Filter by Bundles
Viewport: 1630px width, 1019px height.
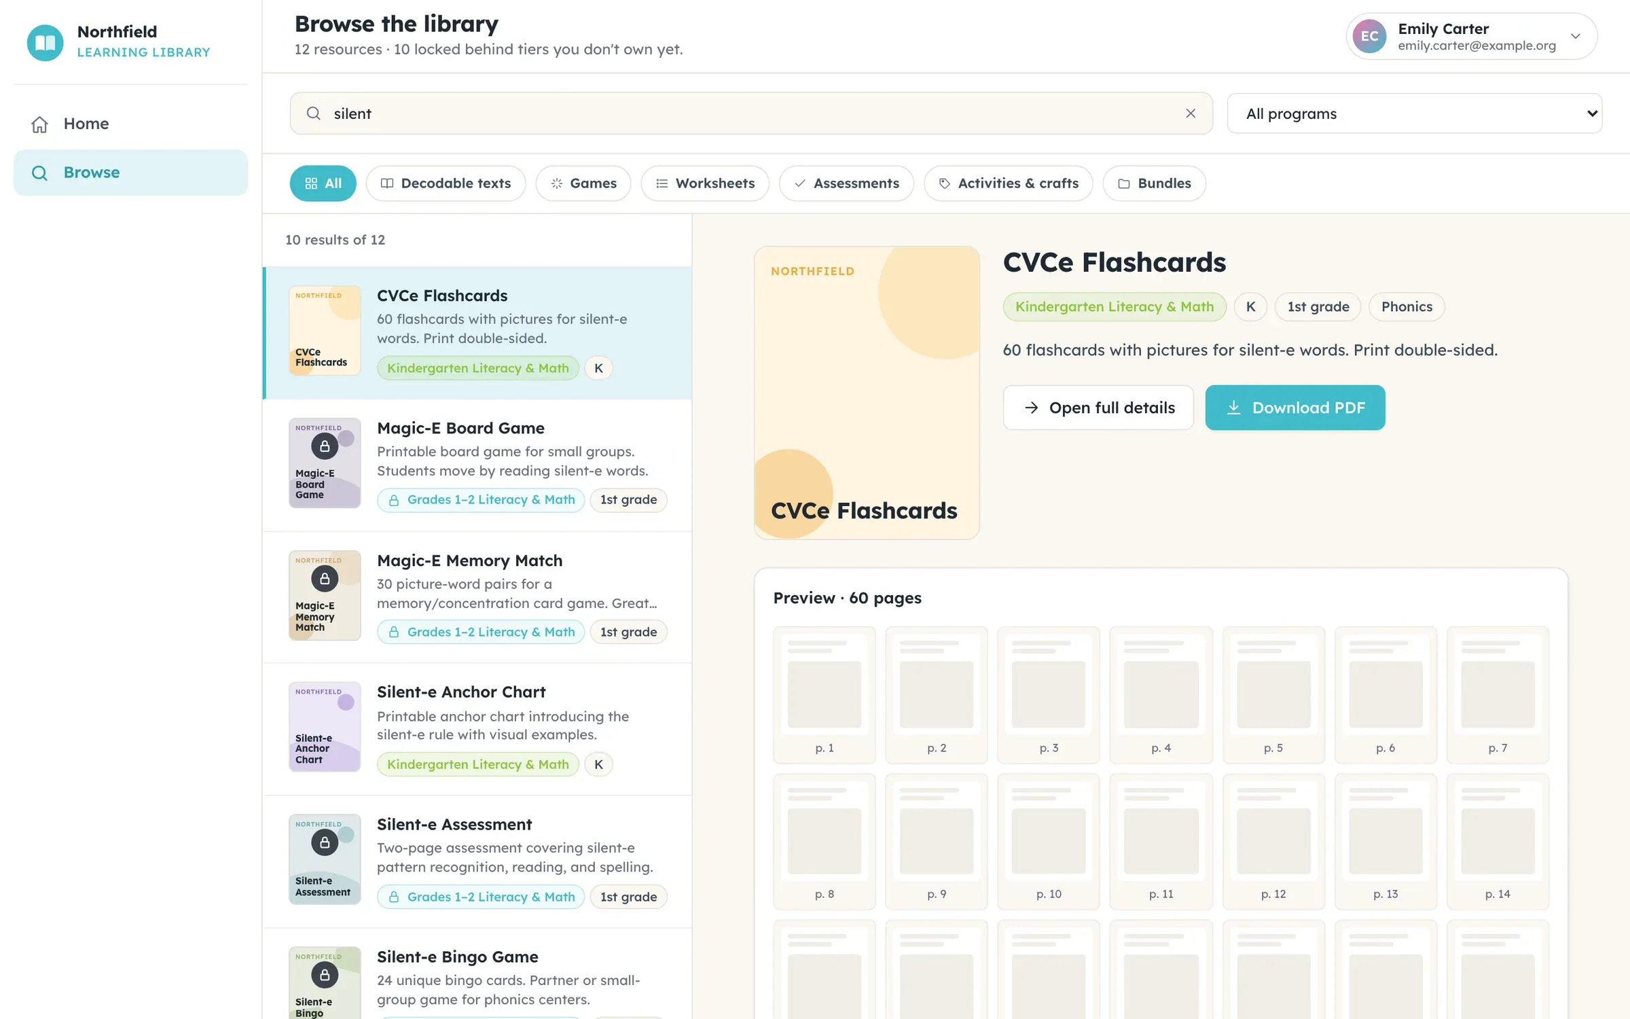tap(1154, 183)
